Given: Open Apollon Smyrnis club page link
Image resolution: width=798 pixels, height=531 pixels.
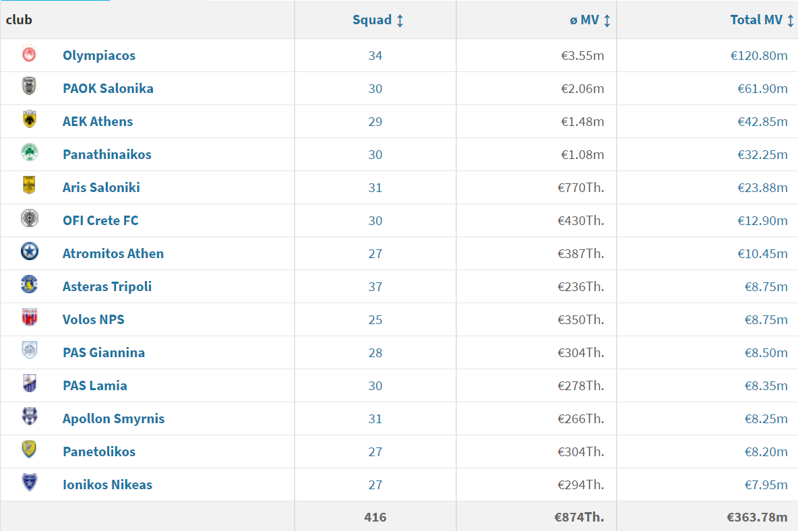Looking at the screenshot, I should [113, 418].
